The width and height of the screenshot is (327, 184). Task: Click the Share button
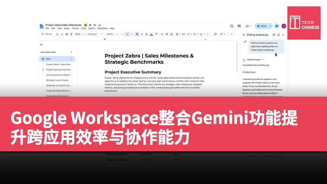coord(262,26)
